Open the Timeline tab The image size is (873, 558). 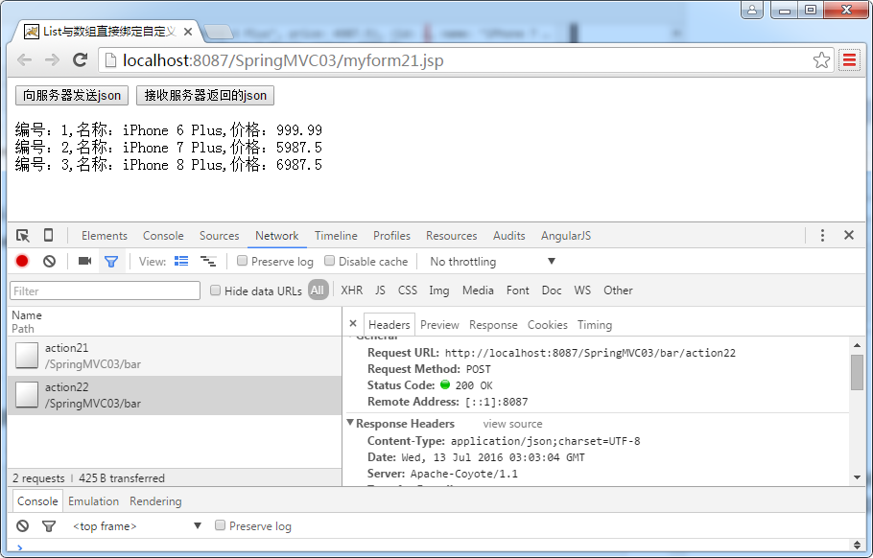[336, 235]
